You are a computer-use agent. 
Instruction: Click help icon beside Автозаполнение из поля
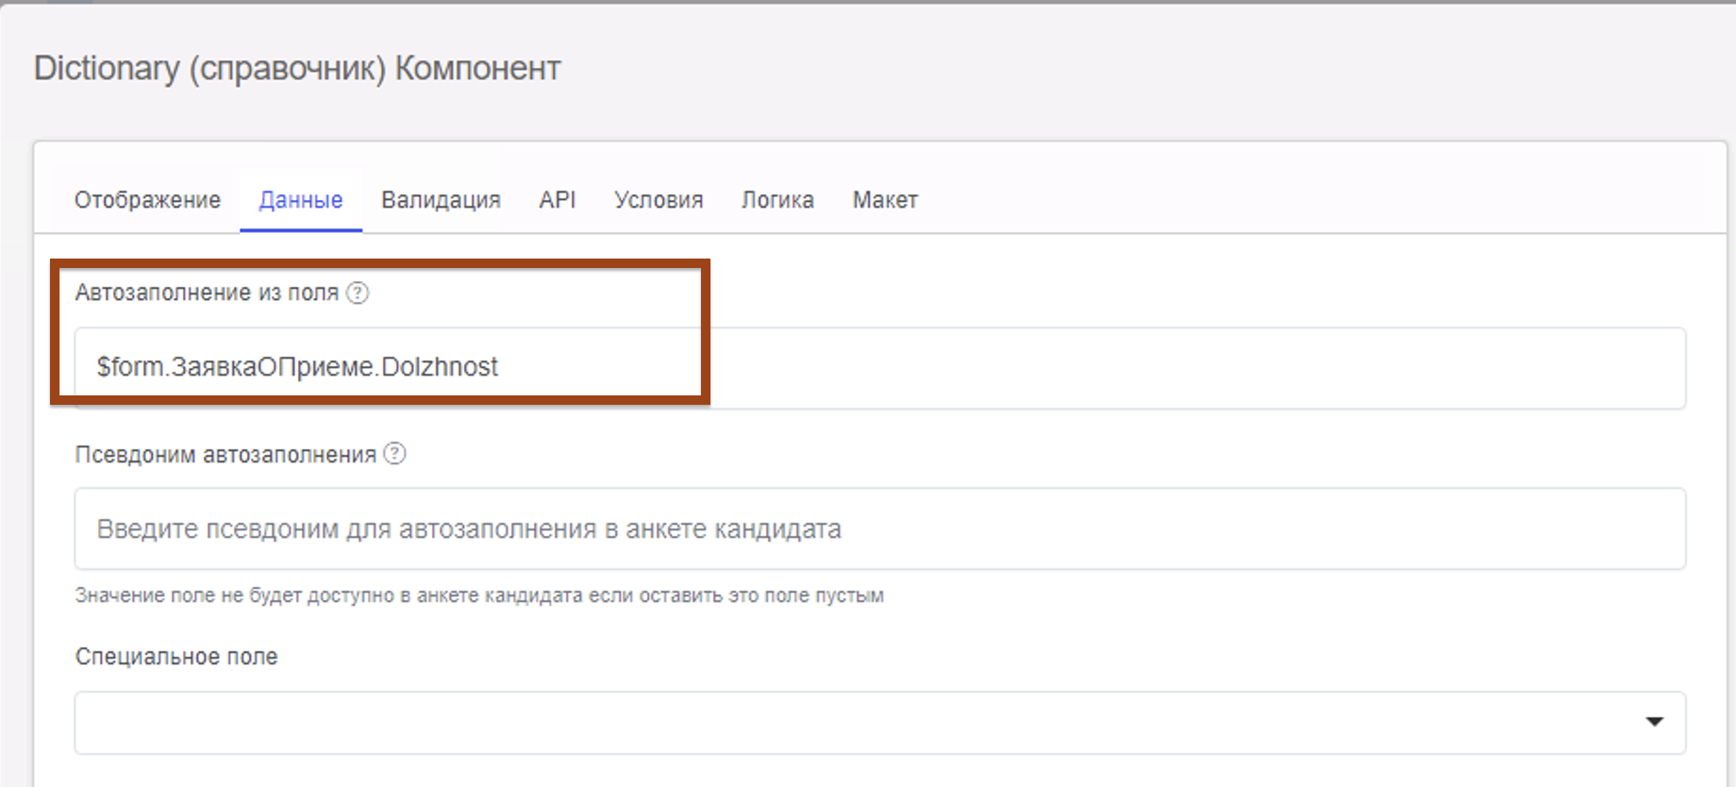(x=358, y=293)
